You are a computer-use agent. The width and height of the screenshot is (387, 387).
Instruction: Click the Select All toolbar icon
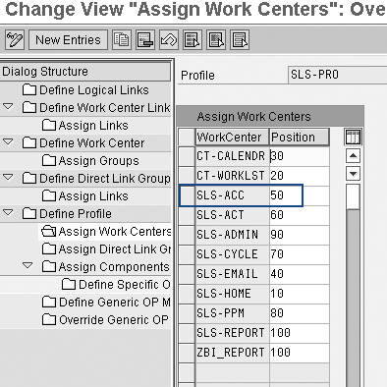[x=193, y=40]
